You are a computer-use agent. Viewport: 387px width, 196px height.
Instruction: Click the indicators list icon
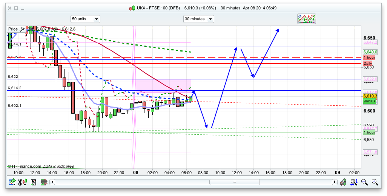[x=33, y=182]
